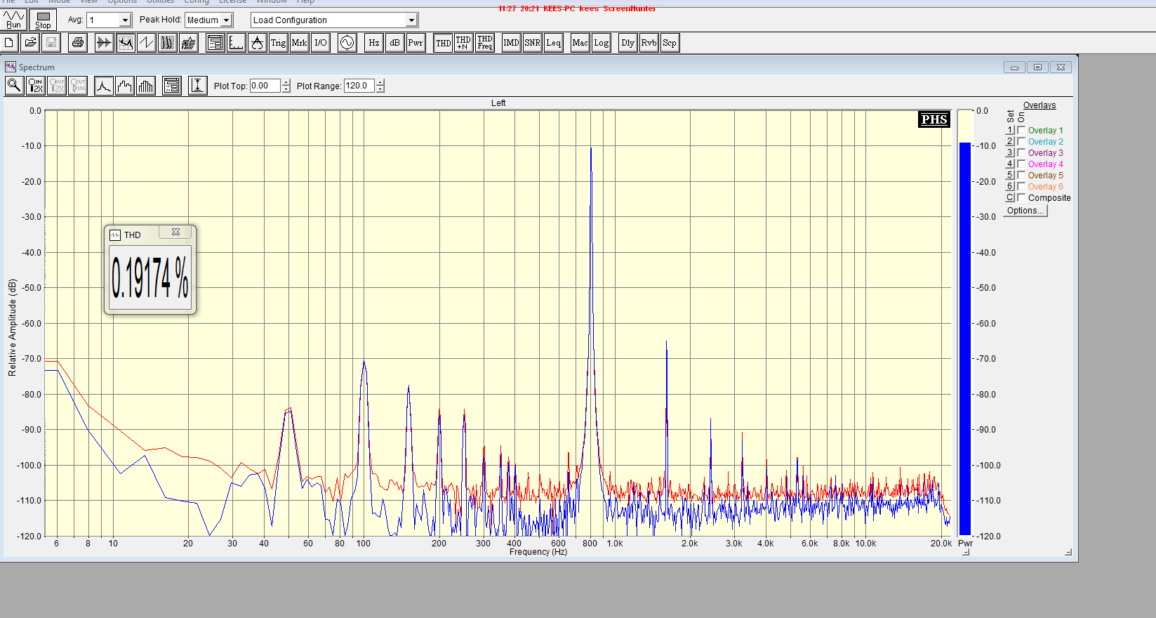Select the magnifier zoom tool in Spectrum window
The image size is (1156, 618).
(x=14, y=86)
